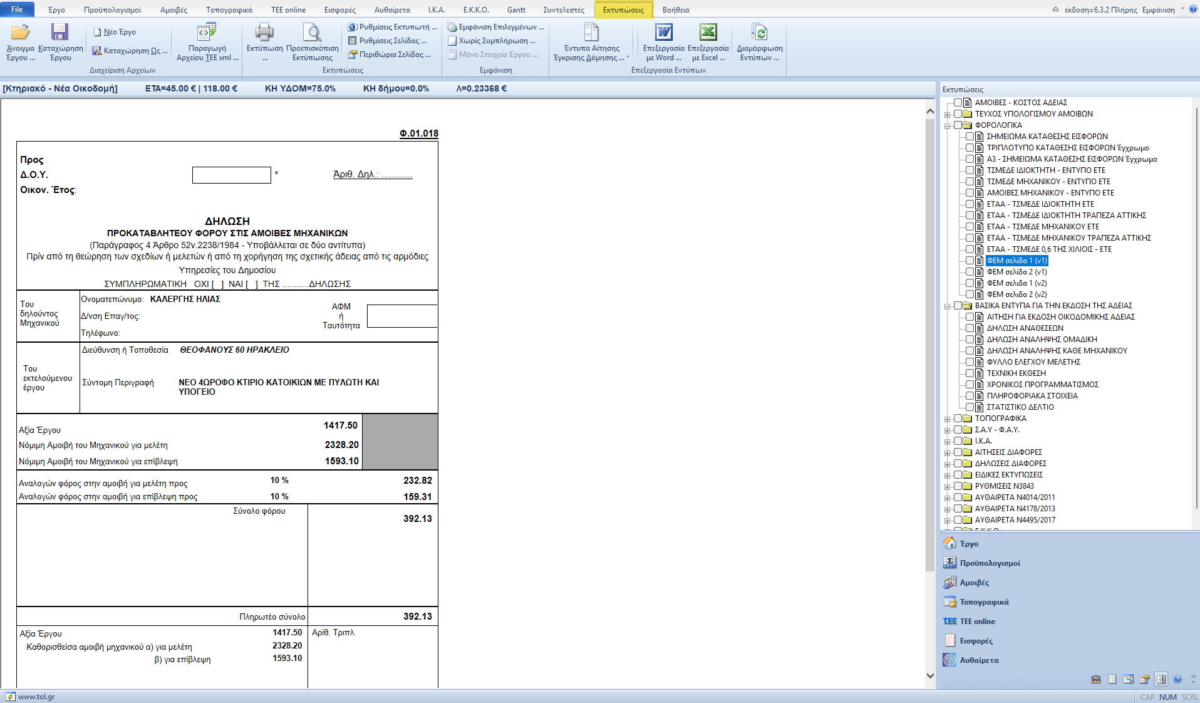
Task: Switch to the Gantt tab
Action: (516, 9)
